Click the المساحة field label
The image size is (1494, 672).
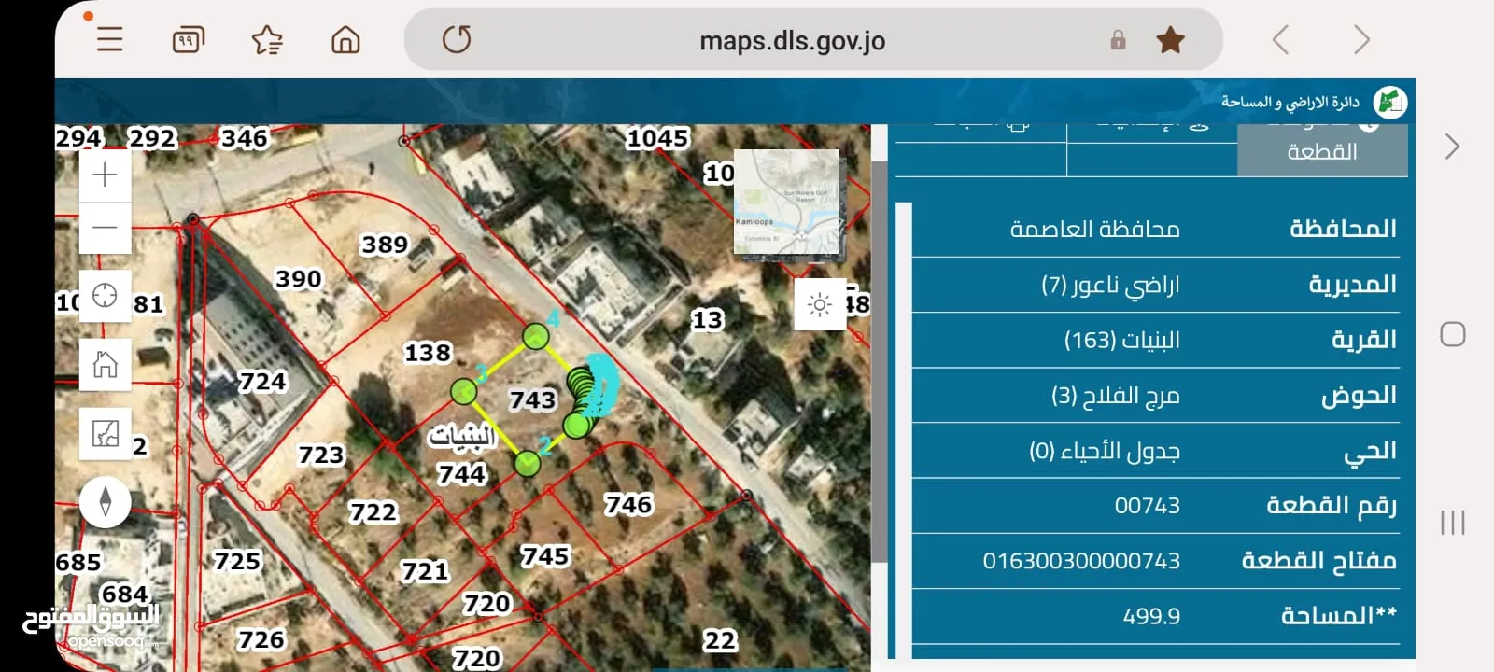click(1338, 616)
